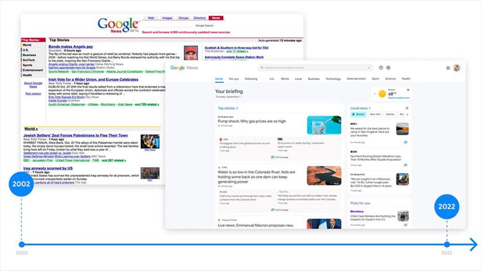Screen dimensions: 482x271
Task: Click the Google News logo
Action: click(185, 67)
